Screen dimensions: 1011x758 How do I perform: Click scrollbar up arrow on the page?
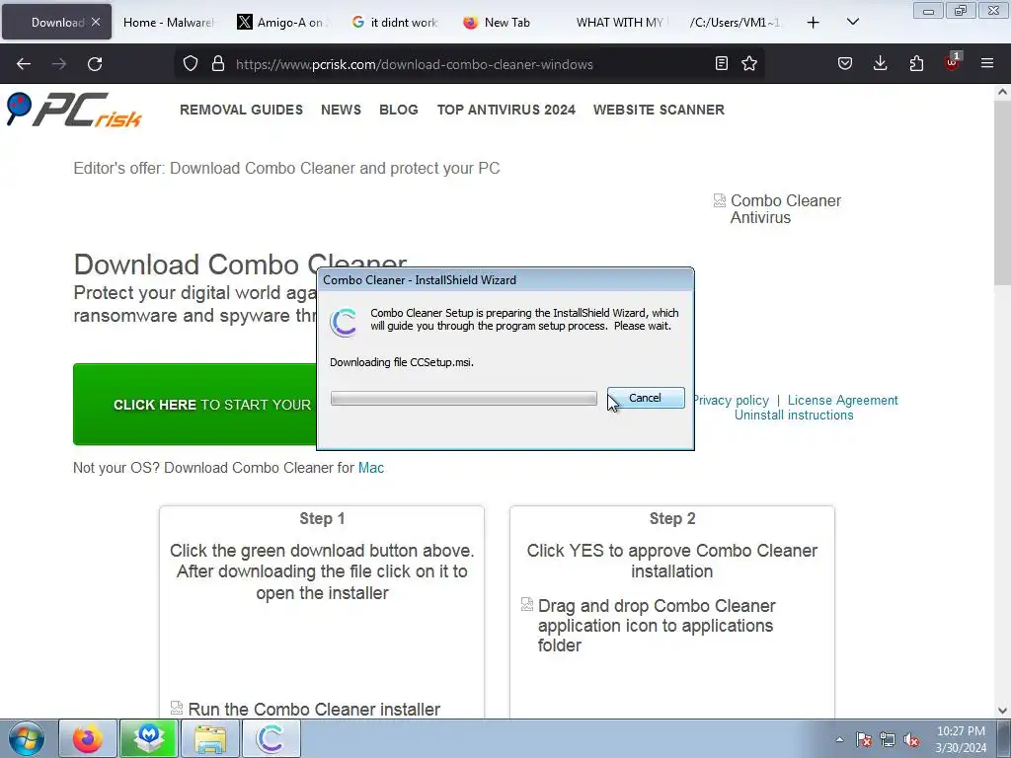(x=1002, y=92)
